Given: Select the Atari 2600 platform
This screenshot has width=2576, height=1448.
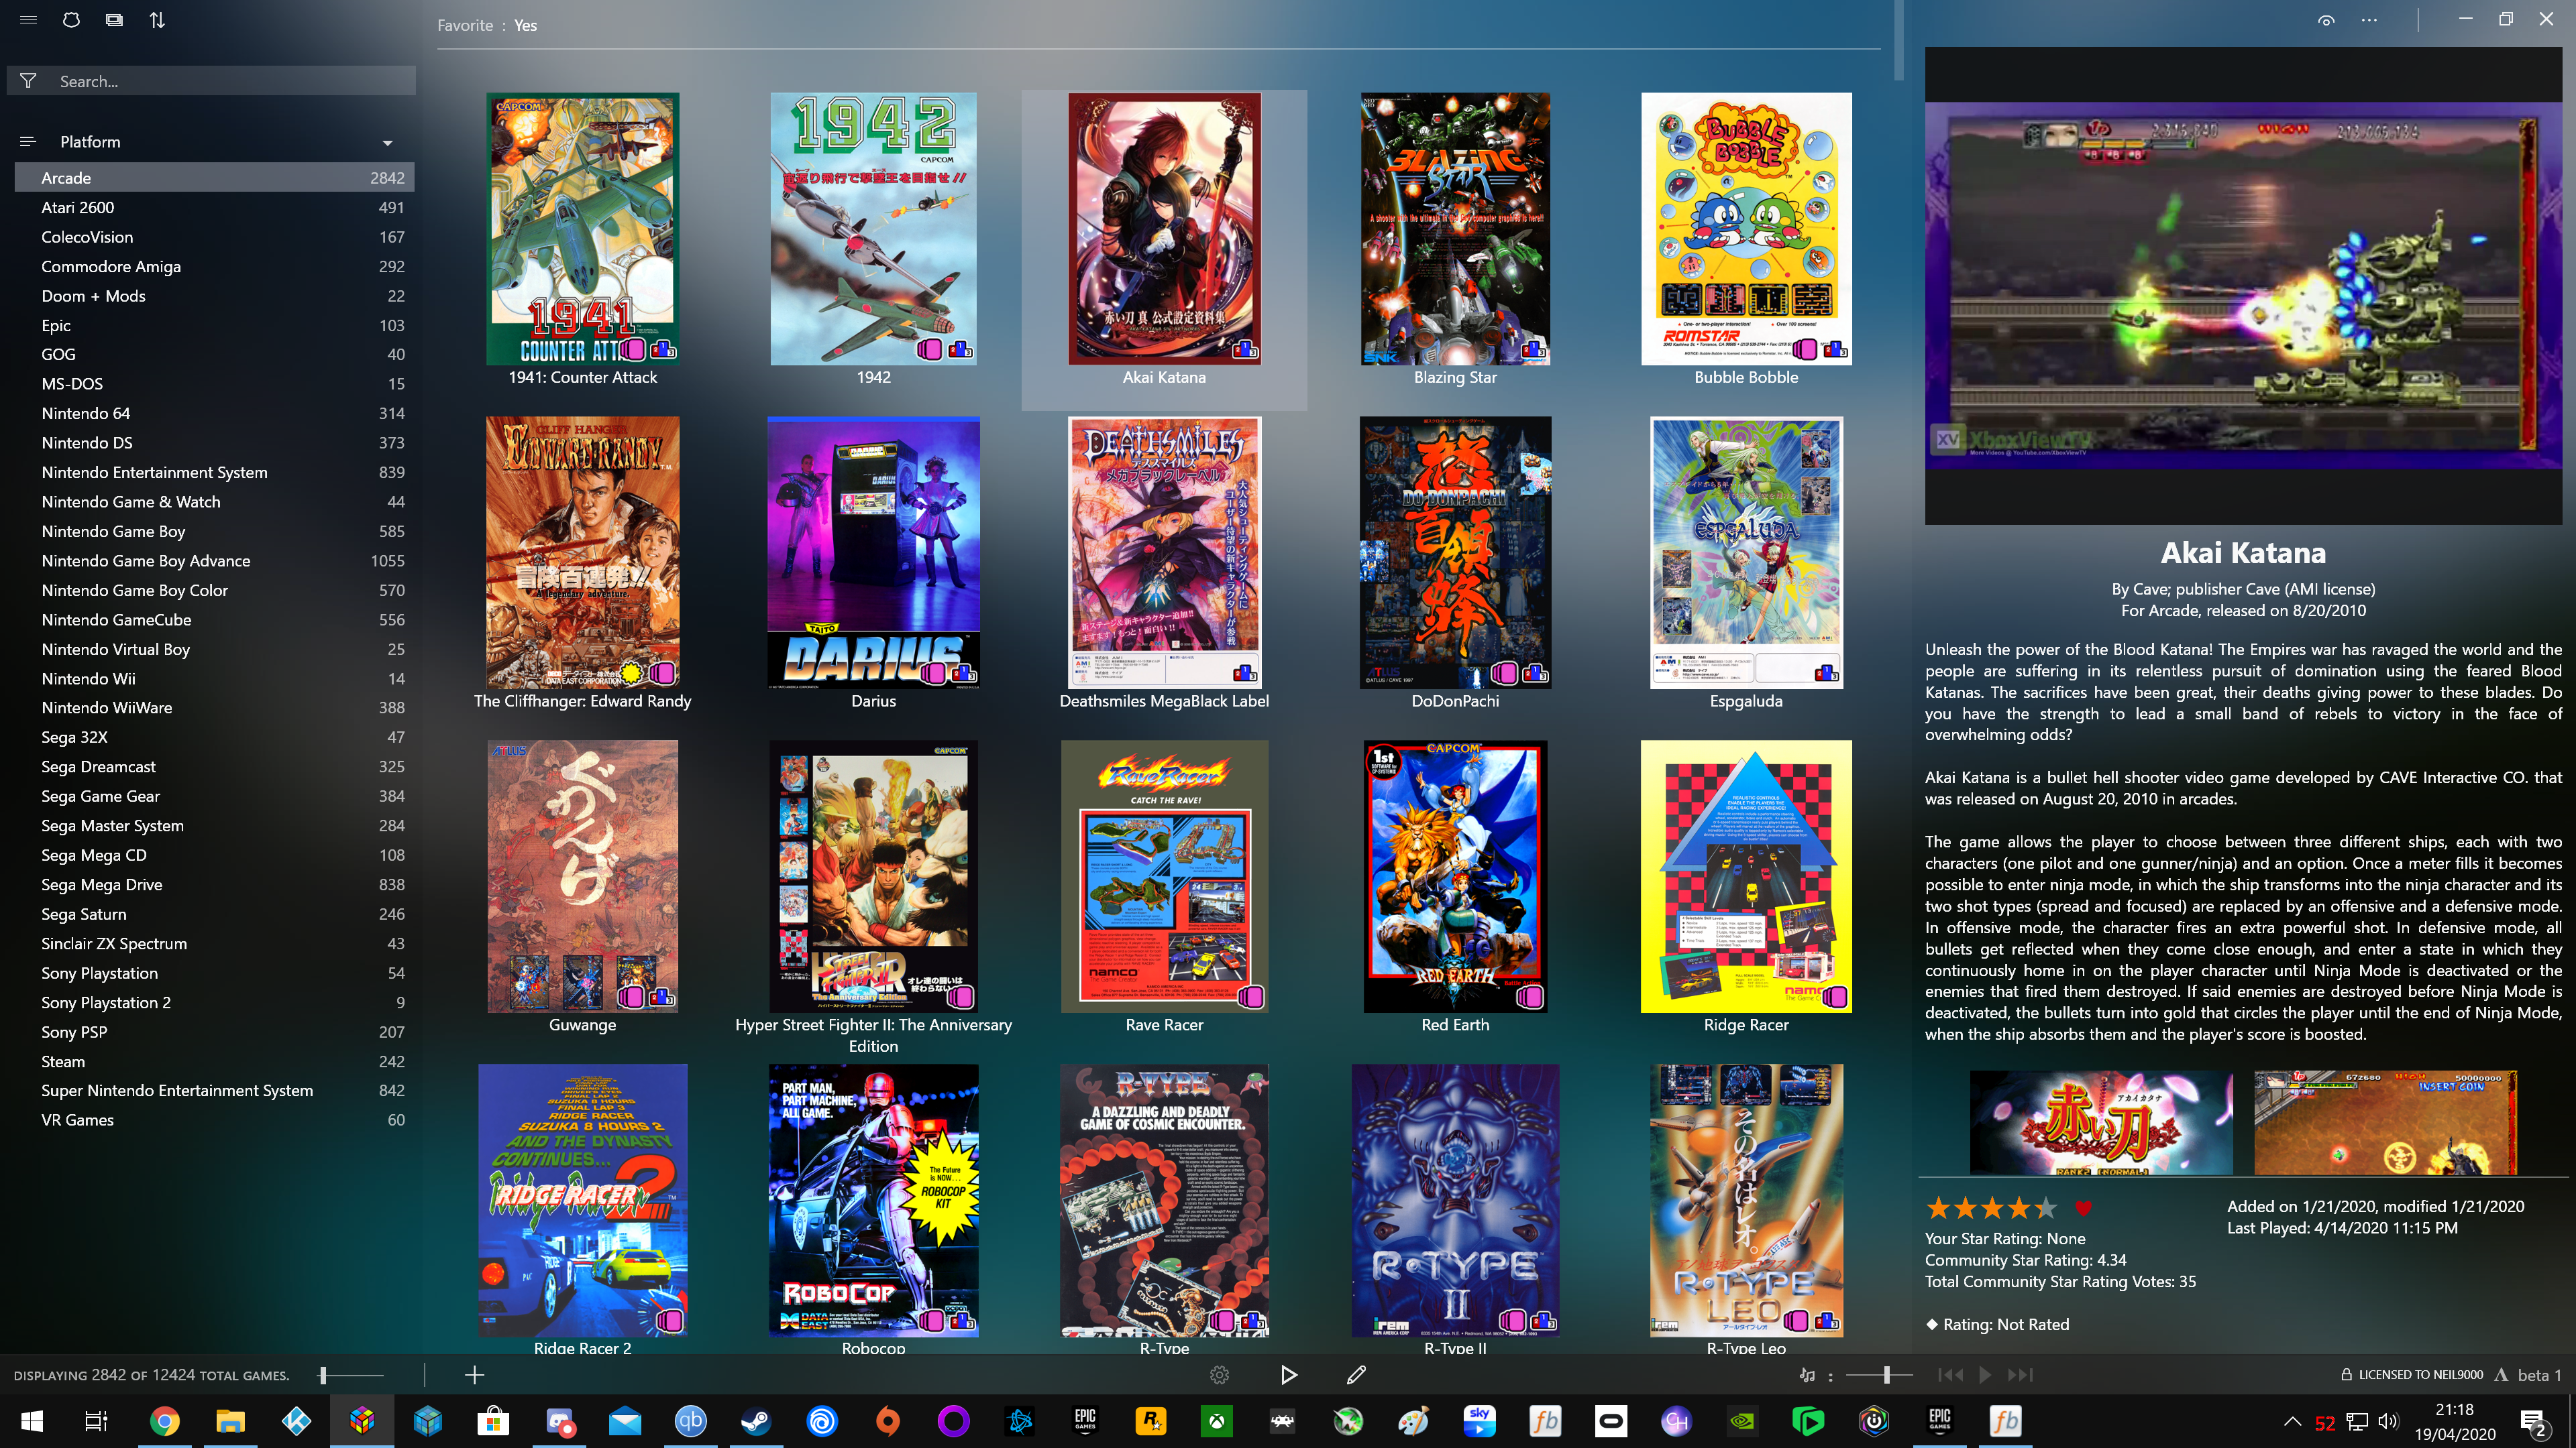Looking at the screenshot, I should point(214,208).
